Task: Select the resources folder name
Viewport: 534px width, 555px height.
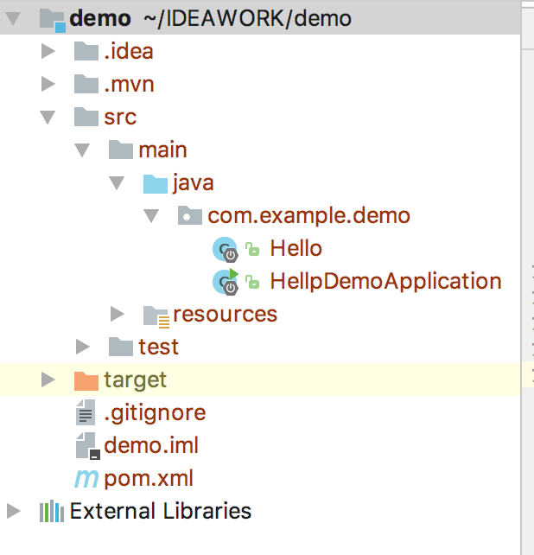Action: coord(225,314)
